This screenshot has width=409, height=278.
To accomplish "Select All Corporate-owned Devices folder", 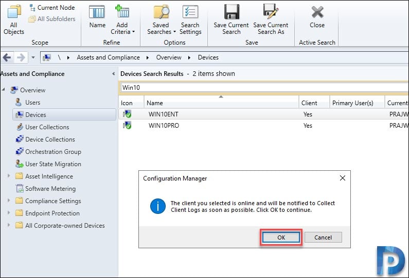I will click(x=65, y=226).
